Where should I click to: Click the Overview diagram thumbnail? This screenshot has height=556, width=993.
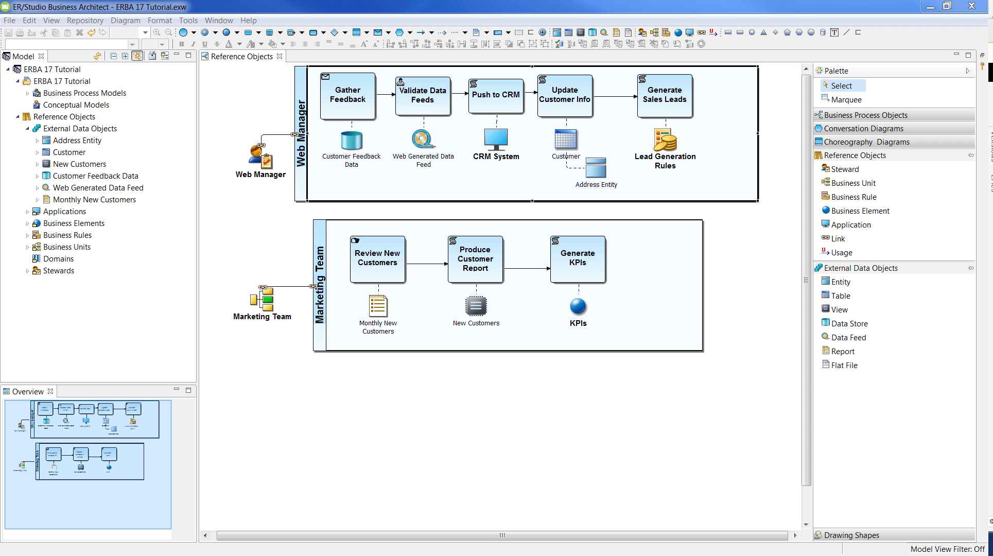[x=88, y=464]
